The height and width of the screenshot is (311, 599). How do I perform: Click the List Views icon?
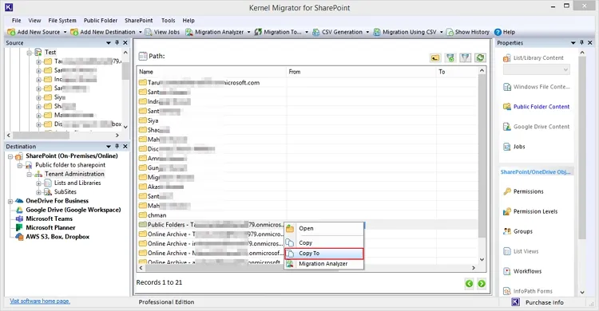click(x=507, y=251)
